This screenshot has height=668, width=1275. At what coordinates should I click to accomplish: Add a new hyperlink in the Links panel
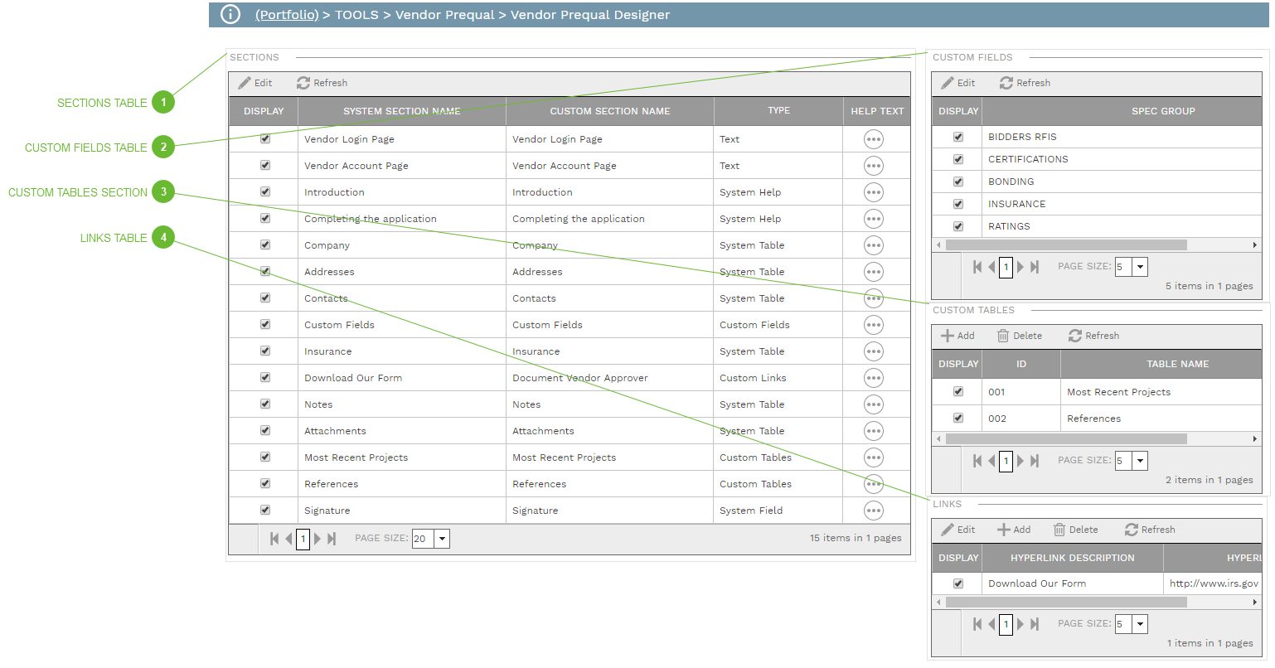coord(1014,529)
